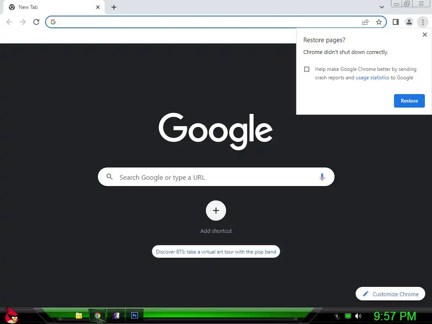
Task: Check the crash reports checkbox
Action: pyautogui.click(x=307, y=69)
